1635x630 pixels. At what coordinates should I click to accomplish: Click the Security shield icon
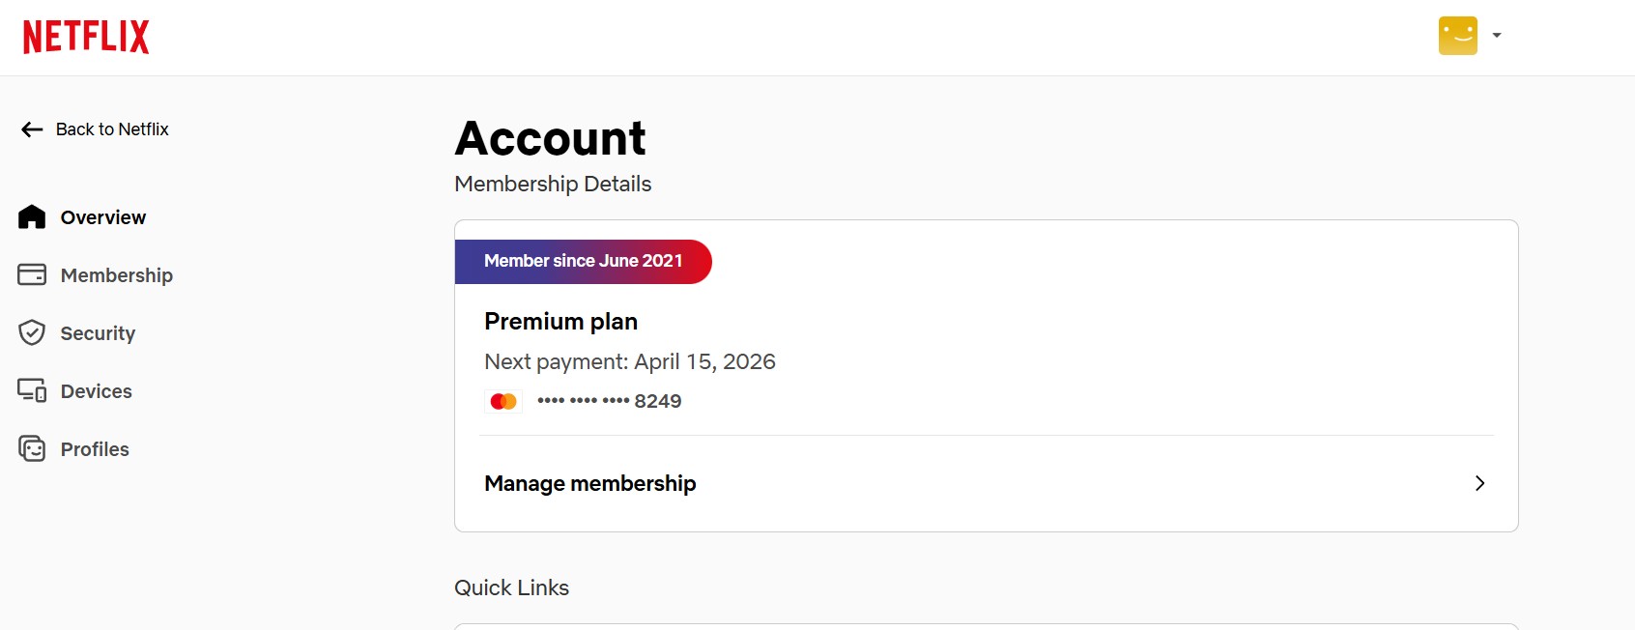32,333
